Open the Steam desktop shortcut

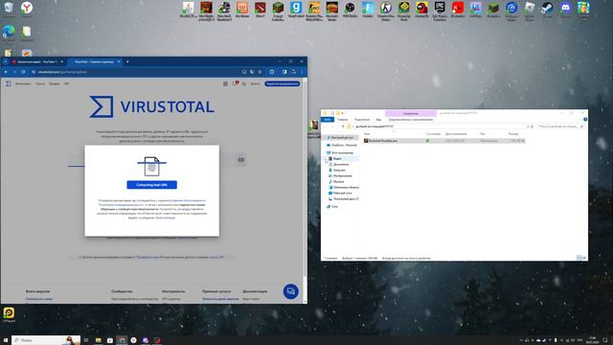tap(547, 8)
